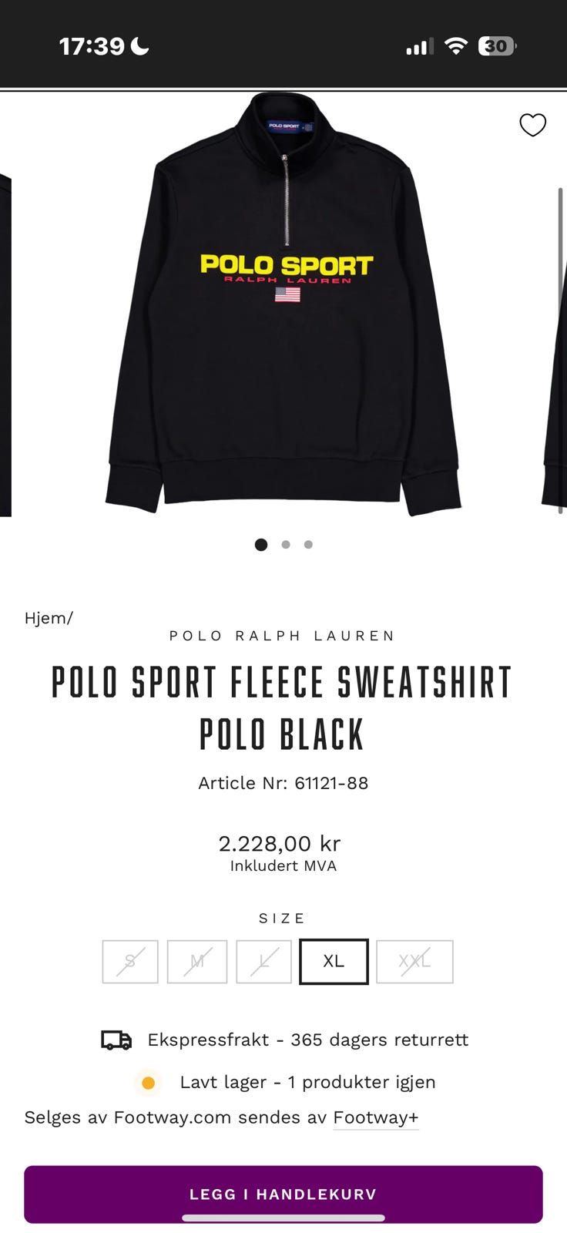567x1233 pixels.
Task: Tap the main sweatshirt product image
Action: click(283, 304)
